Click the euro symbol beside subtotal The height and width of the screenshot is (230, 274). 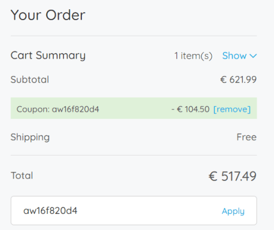pyautogui.click(x=223, y=80)
